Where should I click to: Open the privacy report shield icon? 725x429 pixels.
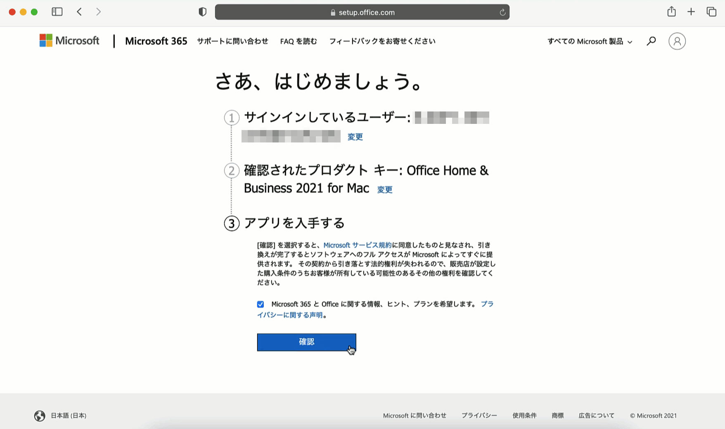point(202,12)
